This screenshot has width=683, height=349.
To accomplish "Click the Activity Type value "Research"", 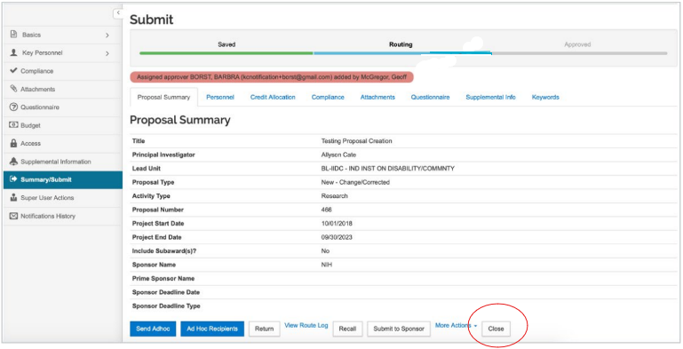I will (x=334, y=196).
